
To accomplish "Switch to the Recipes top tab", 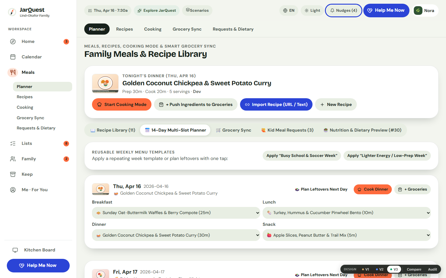I will (125, 29).
